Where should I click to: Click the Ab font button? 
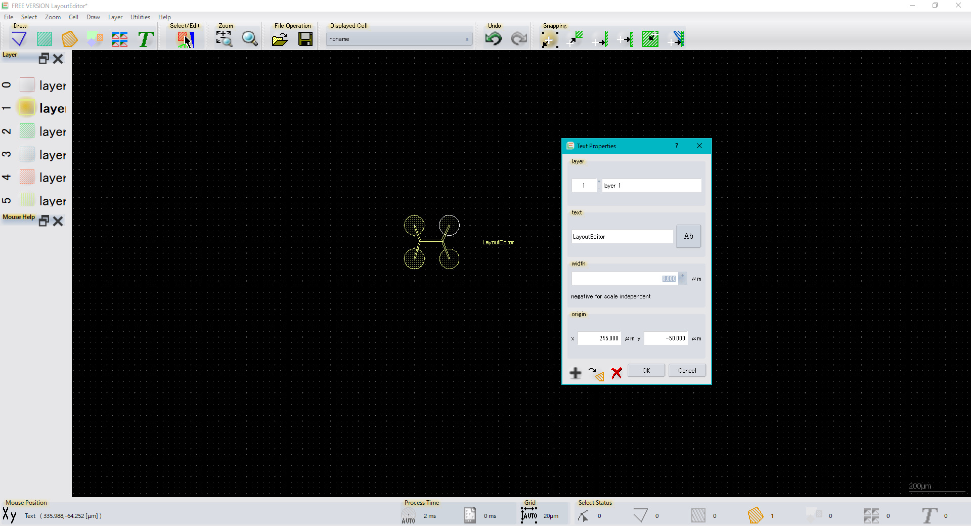click(x=688, y=236)
